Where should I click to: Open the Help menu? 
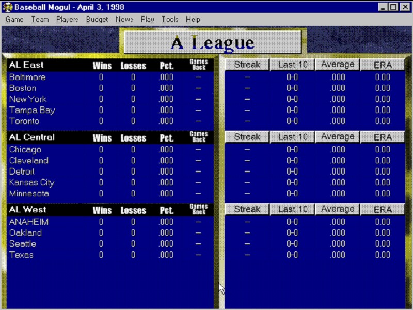[193, 20]
